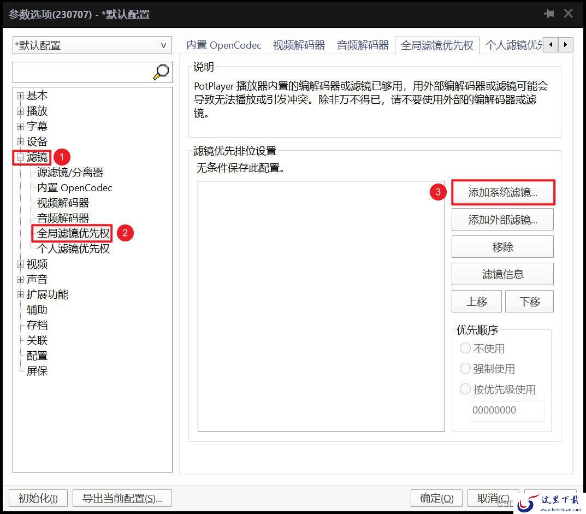586x514 pixels.
Task: Click inside the filter priority list box
Action: coord(321,306)
